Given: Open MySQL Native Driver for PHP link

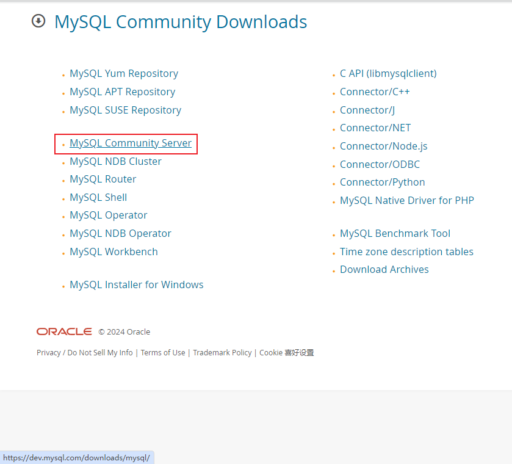Looking at the screenshot, I should pyautogui.click(x=406, y=200).
